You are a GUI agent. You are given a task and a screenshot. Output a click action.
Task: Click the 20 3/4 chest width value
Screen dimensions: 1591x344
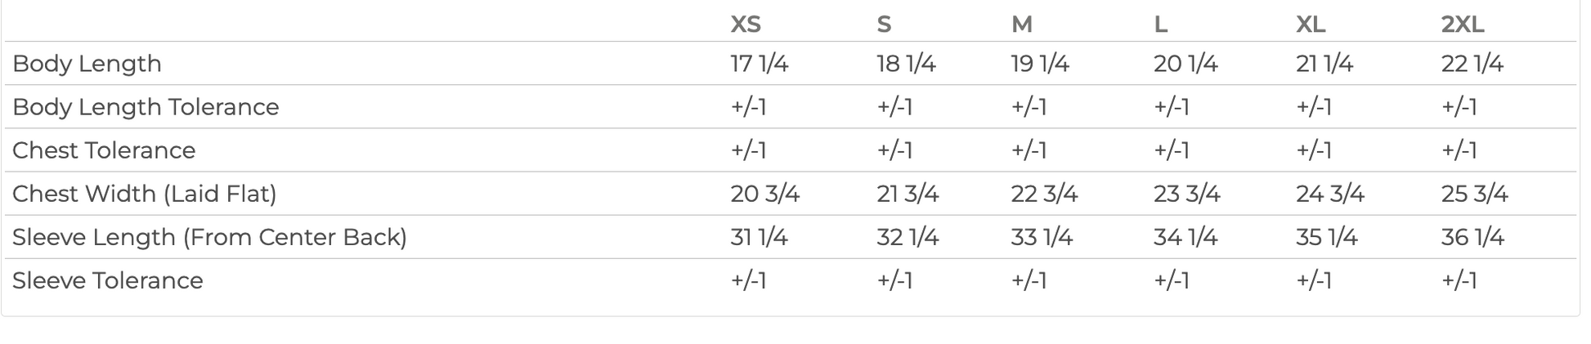(764, 194)
